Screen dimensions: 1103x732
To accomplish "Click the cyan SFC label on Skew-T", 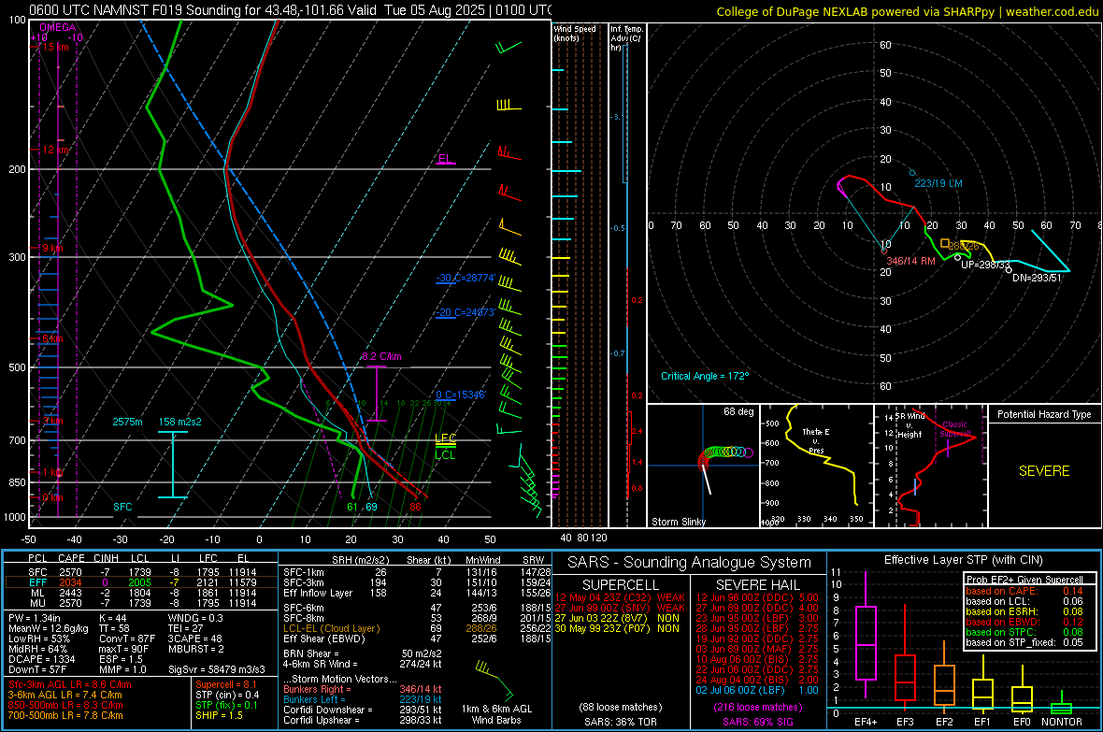I will [x=122, y=507].
